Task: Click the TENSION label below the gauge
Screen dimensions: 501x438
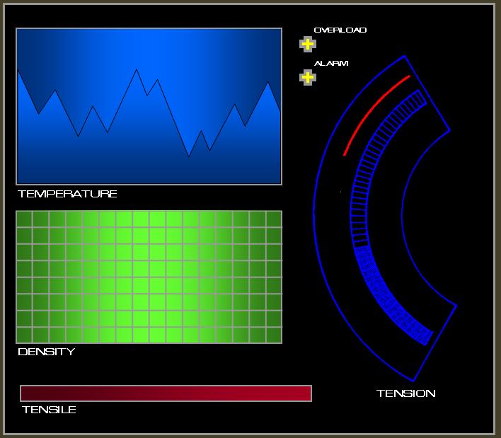Action: [x=405, y=393]
